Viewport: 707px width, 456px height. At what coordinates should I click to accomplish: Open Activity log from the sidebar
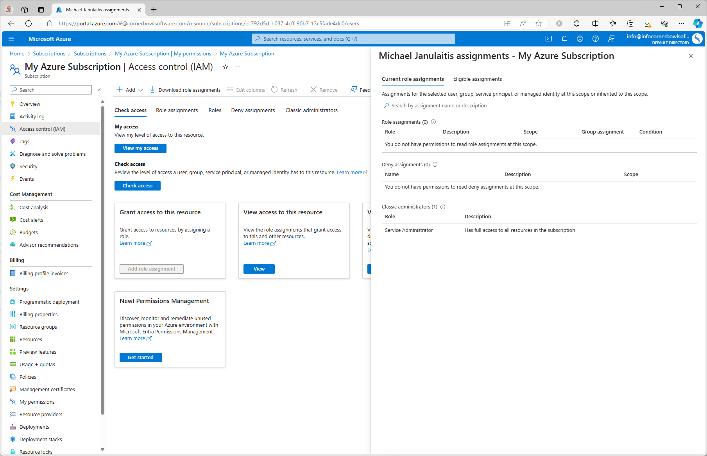tap(32, 116)
